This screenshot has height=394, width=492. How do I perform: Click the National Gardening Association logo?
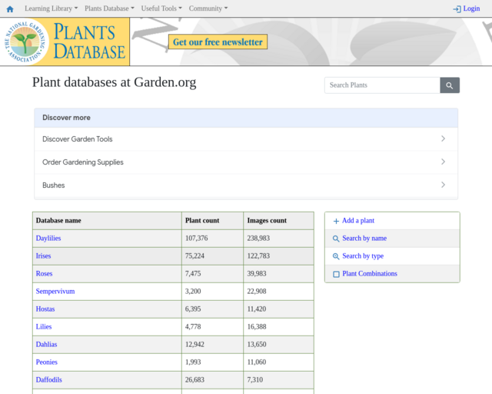(x=25, y=42)
